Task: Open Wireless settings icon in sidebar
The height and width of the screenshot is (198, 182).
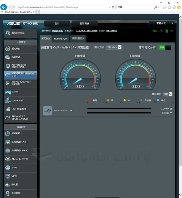Action: pyautogui.click(x=8, y=134)
